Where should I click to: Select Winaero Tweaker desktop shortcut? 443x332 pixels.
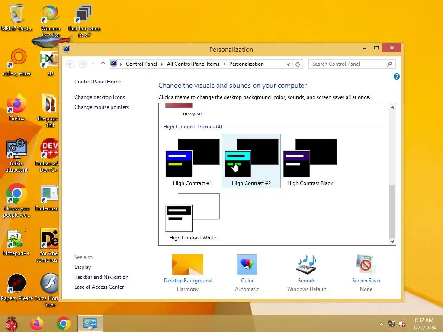click(51, 21)
